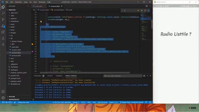Expand the build folder
The image size is (199, 112).
12,27
